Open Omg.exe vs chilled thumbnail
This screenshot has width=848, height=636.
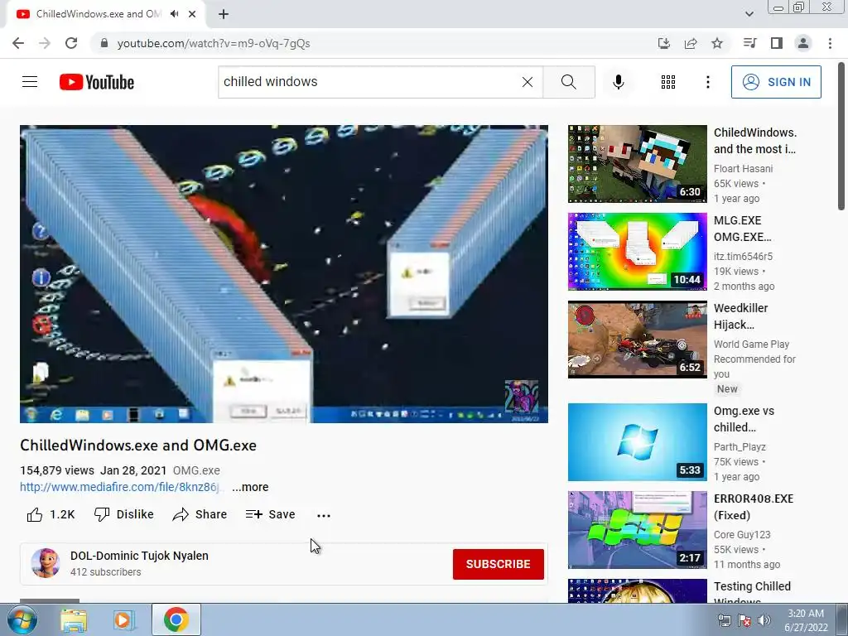637,442
